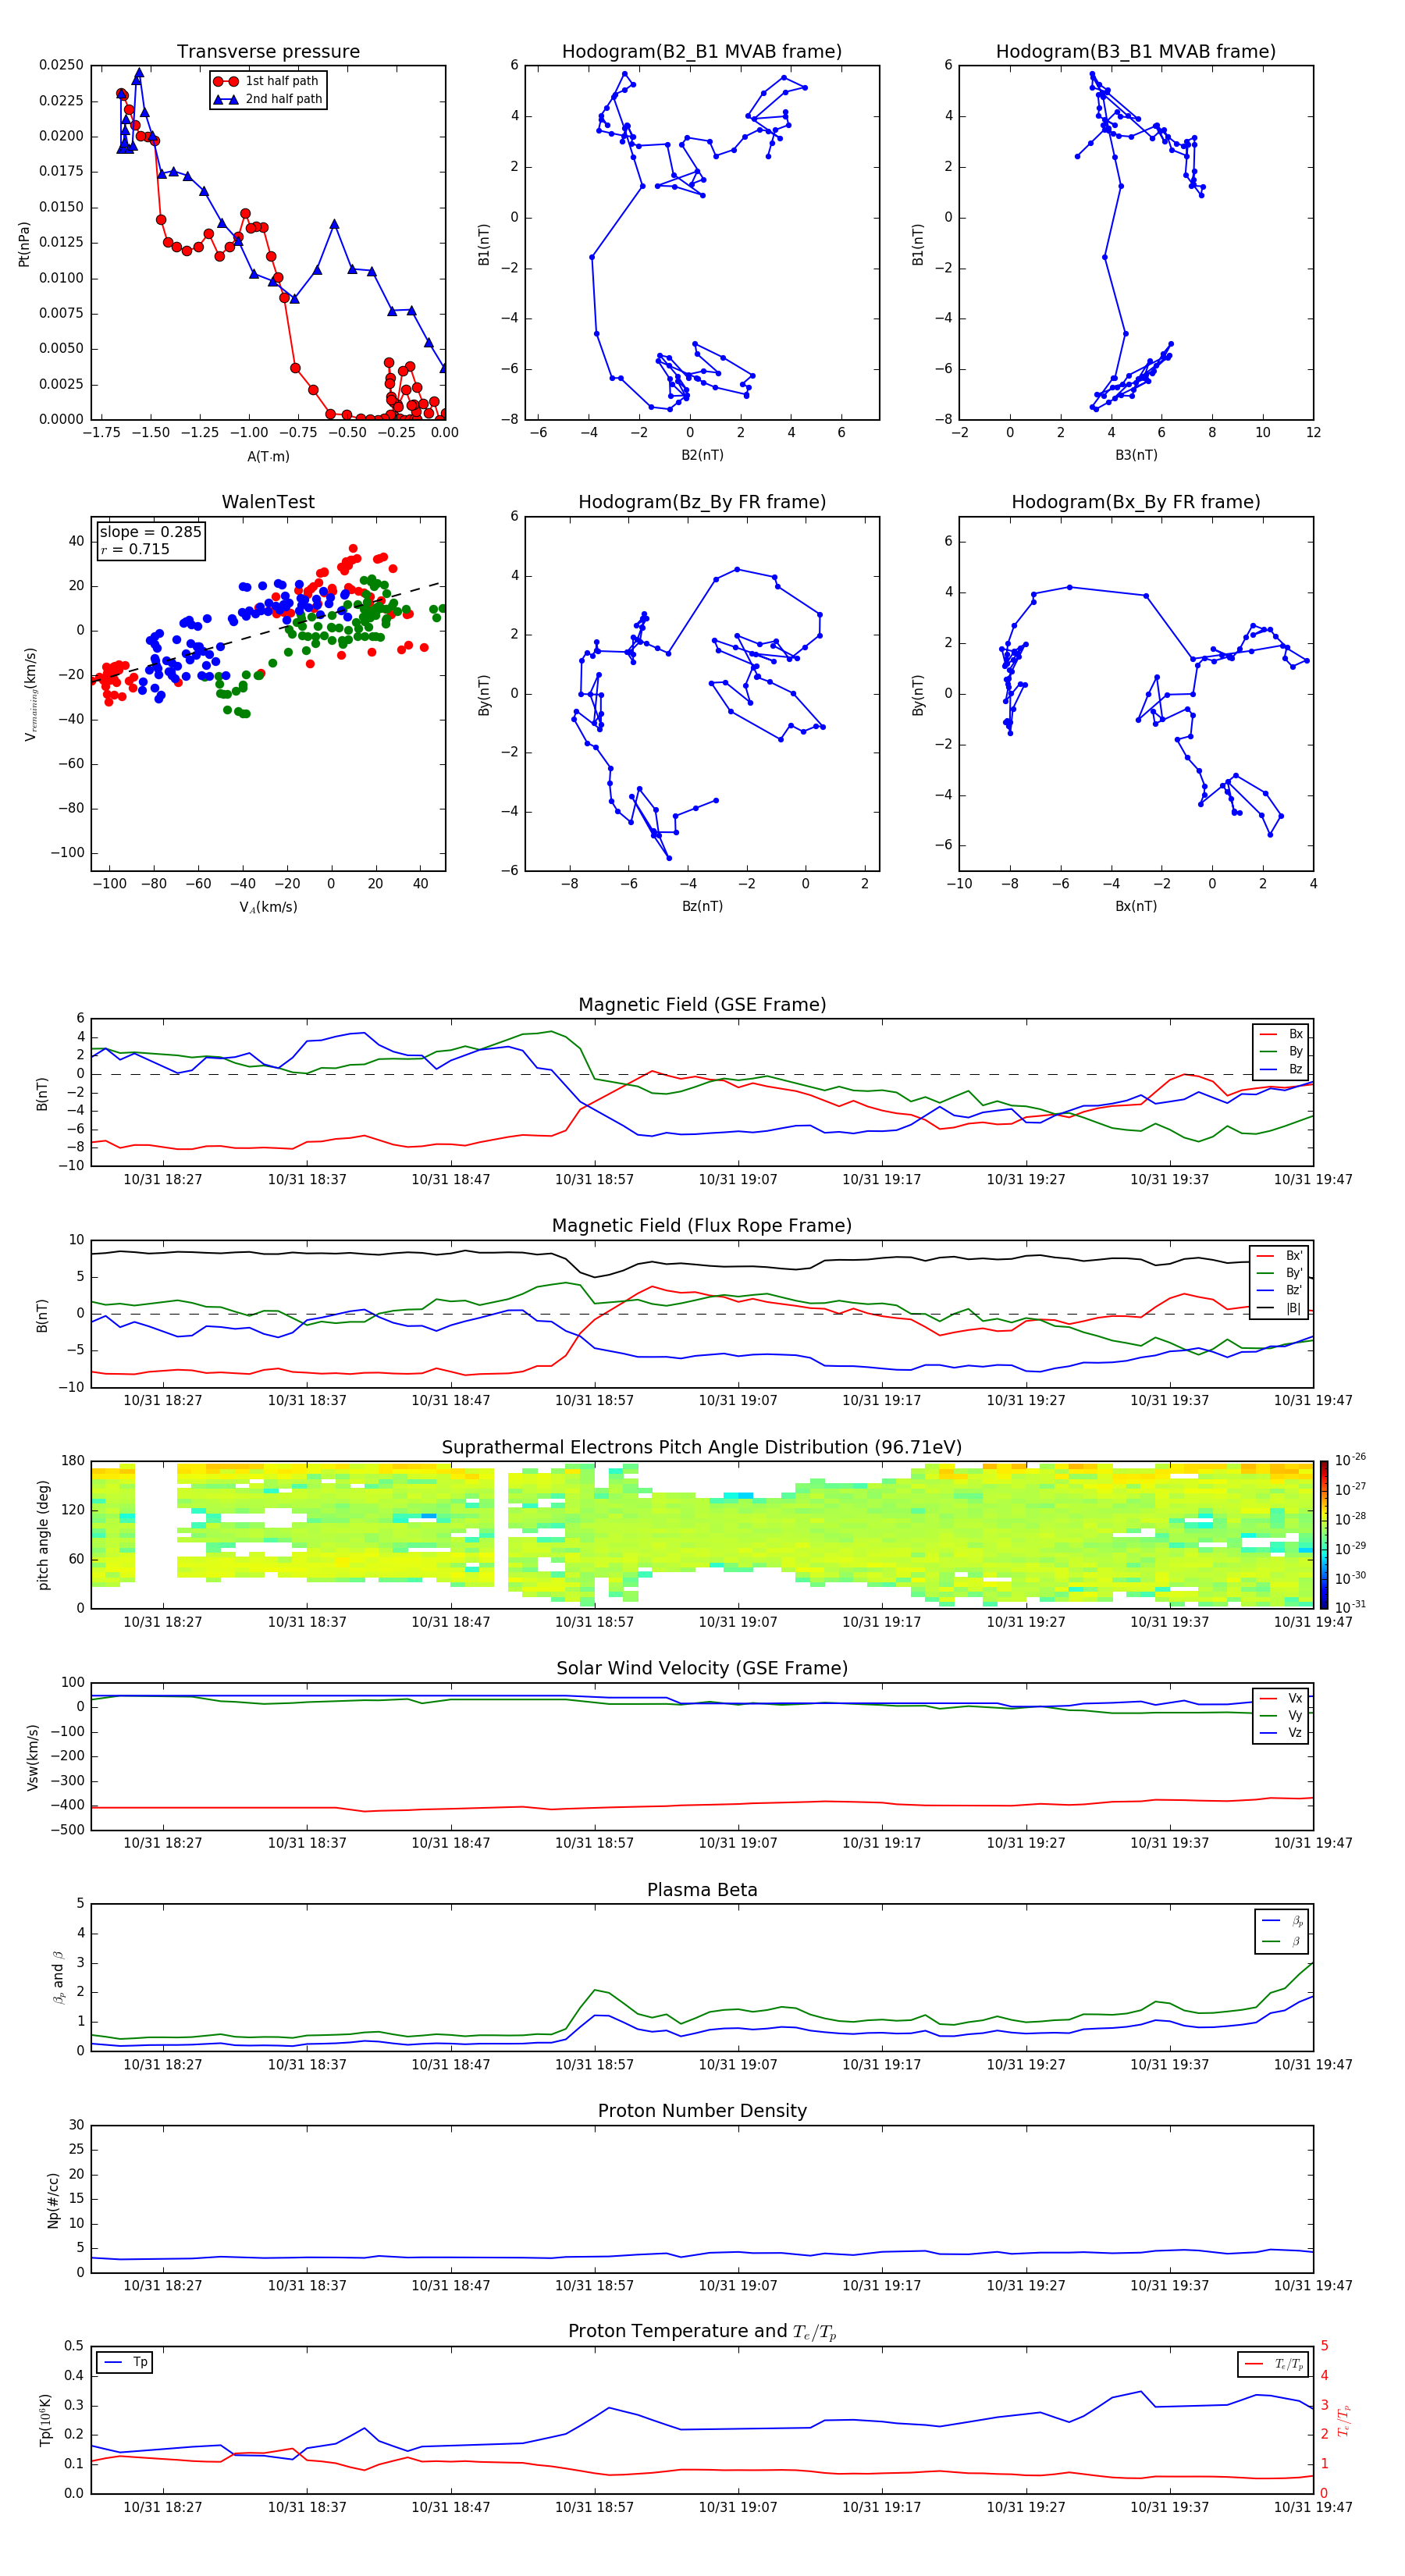
Task: Click the 'WalenTest' plot title
Action: (268, 502)
